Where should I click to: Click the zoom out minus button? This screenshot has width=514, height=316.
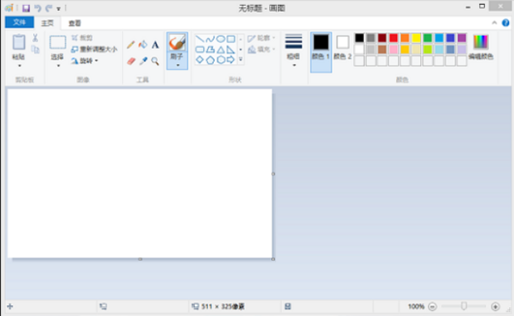click(433, 307)
